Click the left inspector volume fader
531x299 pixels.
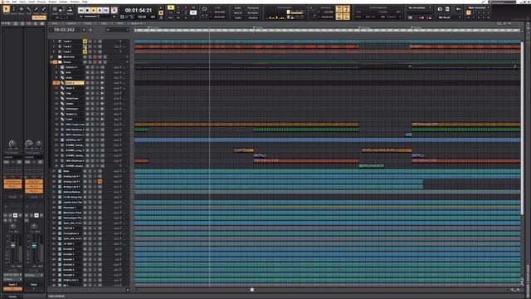(13, 245)
